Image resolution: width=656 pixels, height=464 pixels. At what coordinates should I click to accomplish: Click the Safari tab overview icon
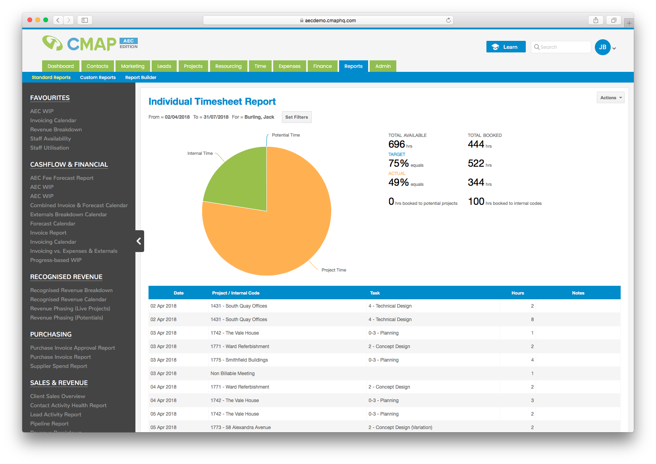pos(613,20)
